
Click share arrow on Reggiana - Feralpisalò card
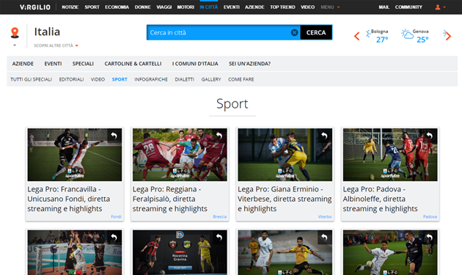tap(219, 136)
